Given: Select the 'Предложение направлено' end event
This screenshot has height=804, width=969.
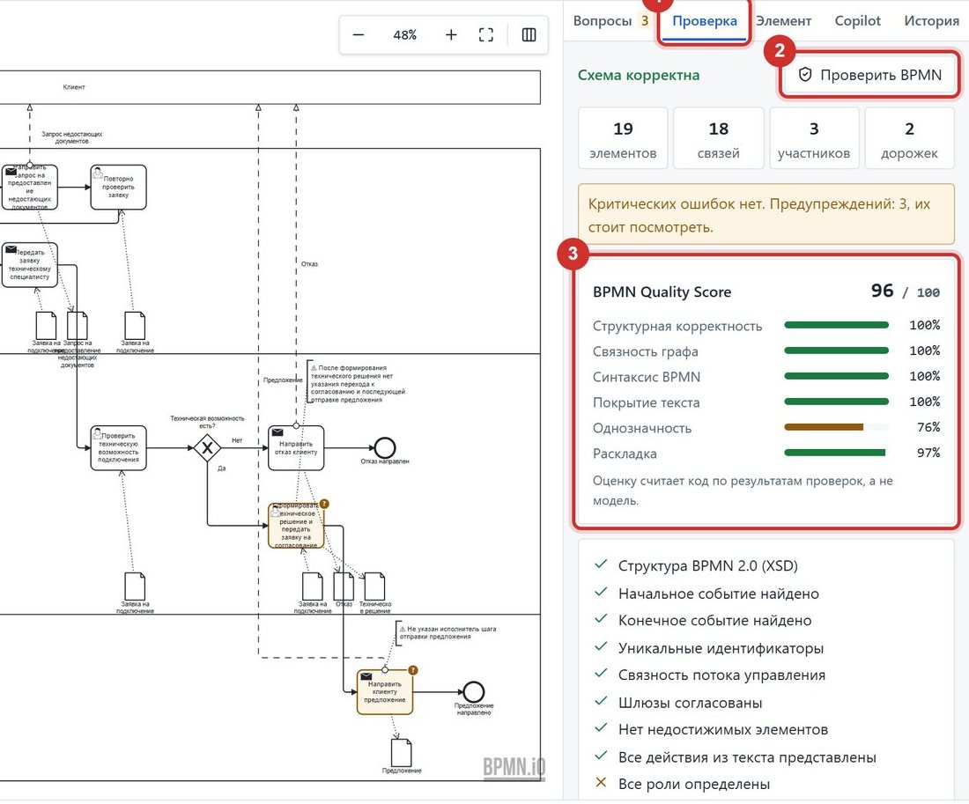Looking at the screenshot, I should (x=473, y=691).
